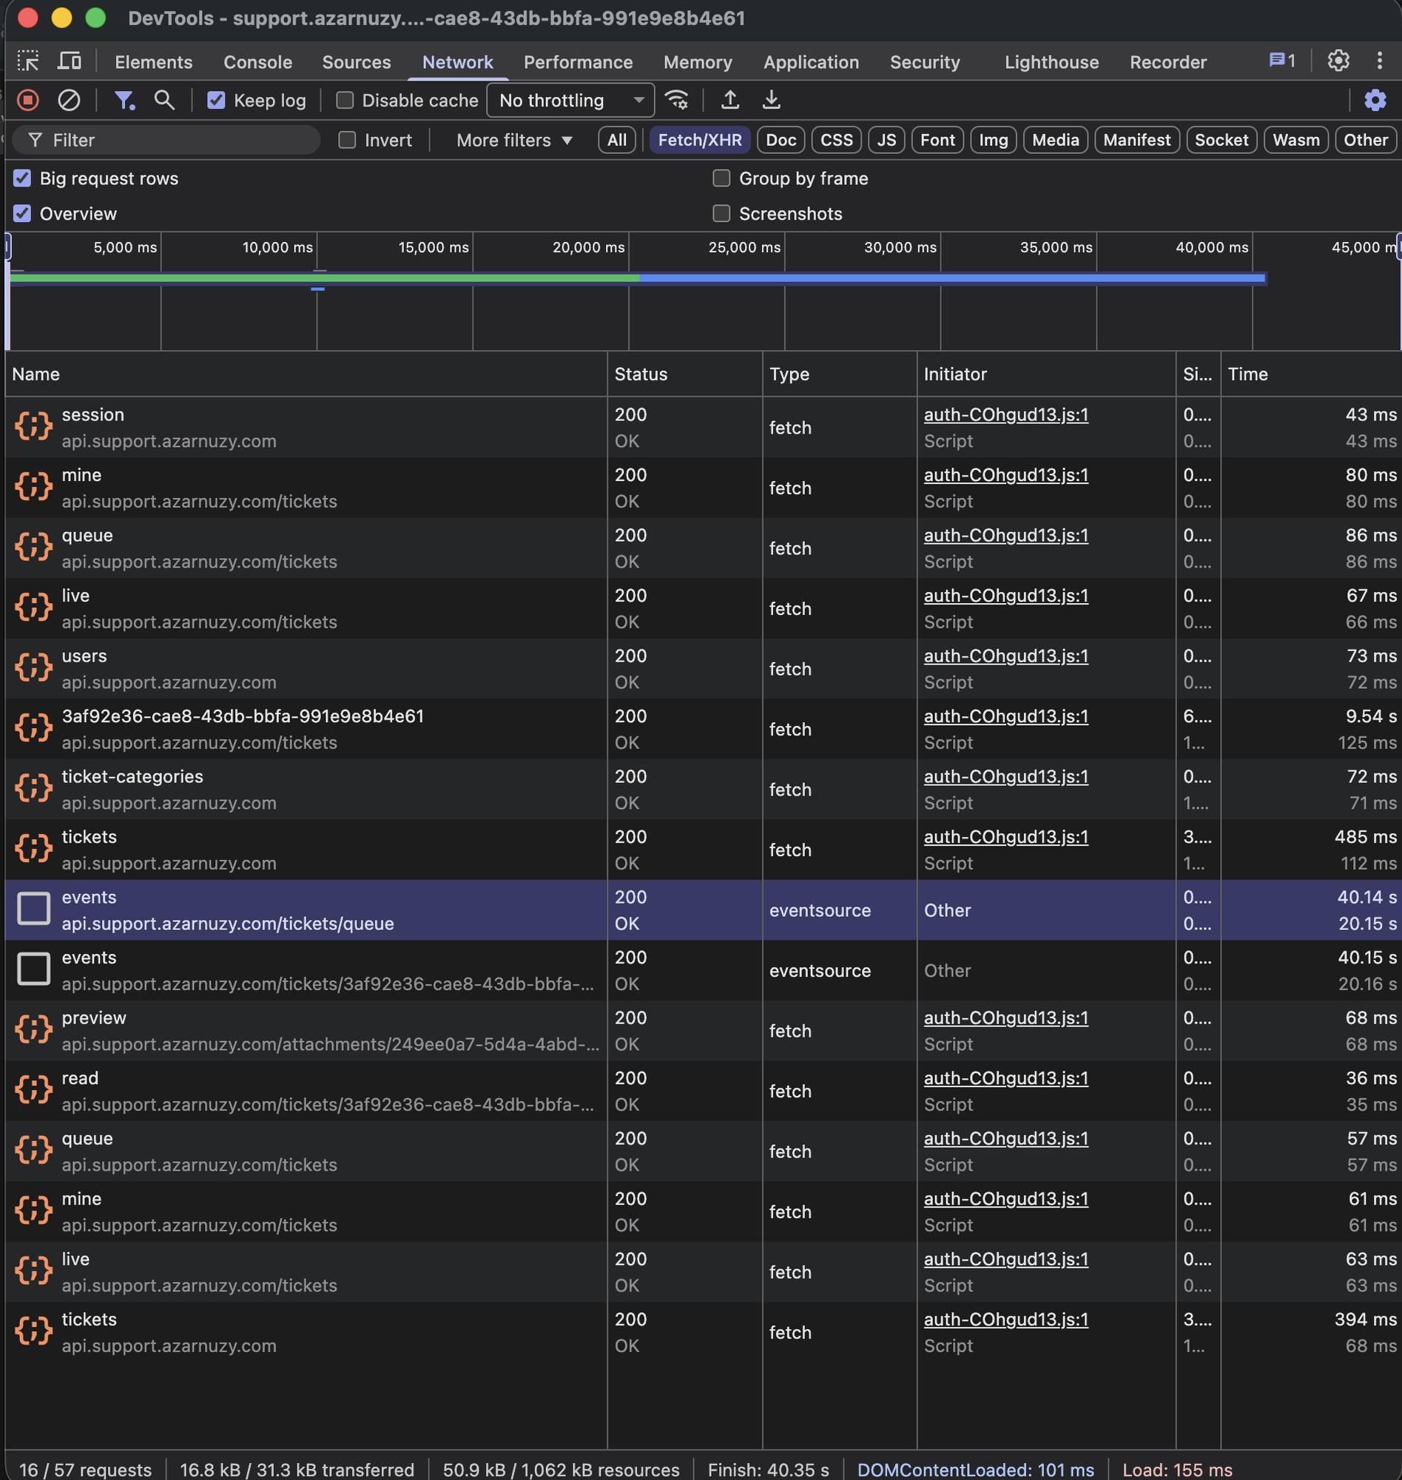Go to the Application tab
Viewport: 1402px width, 1480px height.
(811, 62)
